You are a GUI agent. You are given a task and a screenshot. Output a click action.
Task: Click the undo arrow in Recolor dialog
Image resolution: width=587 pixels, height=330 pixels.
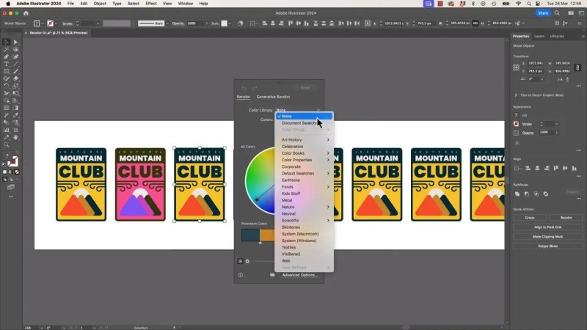pyautogui.click(x=244, y=88)
